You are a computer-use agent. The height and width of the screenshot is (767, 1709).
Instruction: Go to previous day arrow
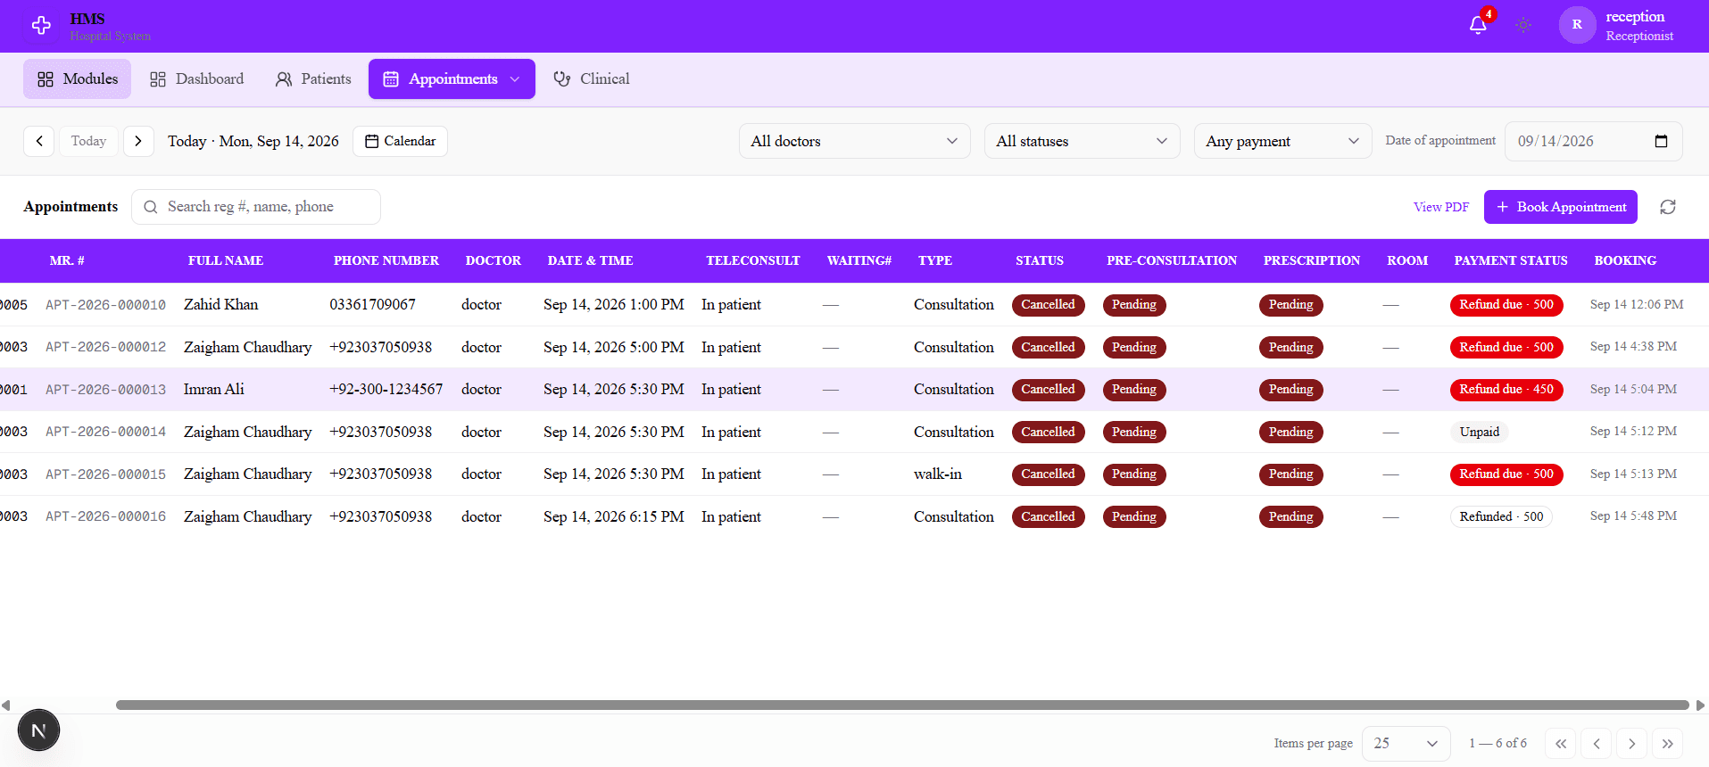(x=39, y=141)
